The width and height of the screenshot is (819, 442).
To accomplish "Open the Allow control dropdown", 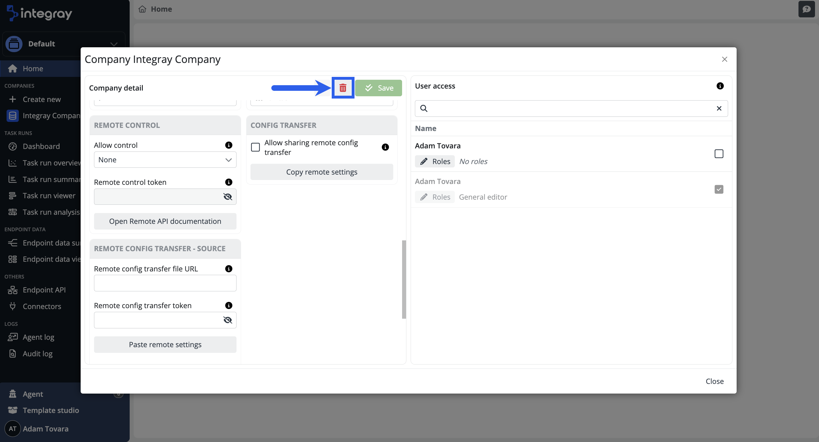I will pos(165,159).
